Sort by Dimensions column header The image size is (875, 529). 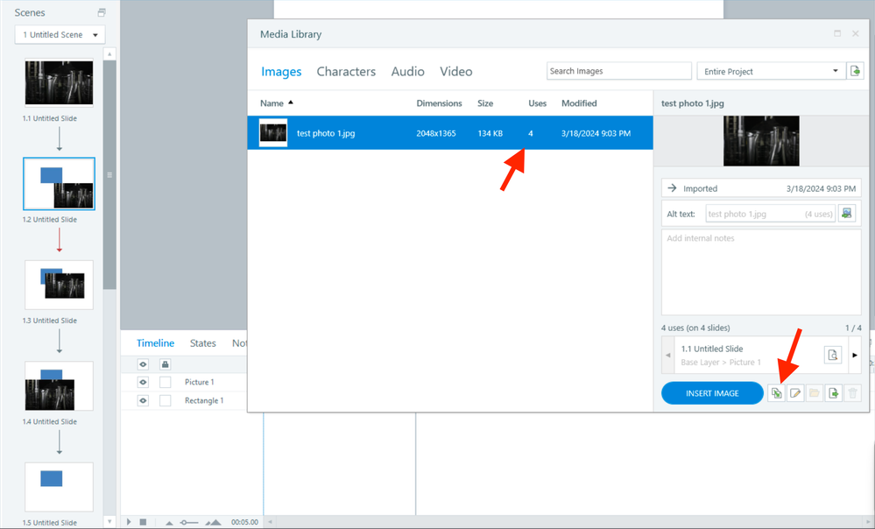(x=439, y=103)
